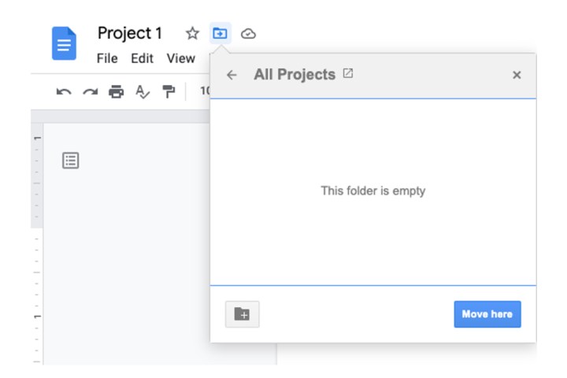The width and height of the screenshot is (567, 378).
Task: Print the document
Action: (117, 92)
